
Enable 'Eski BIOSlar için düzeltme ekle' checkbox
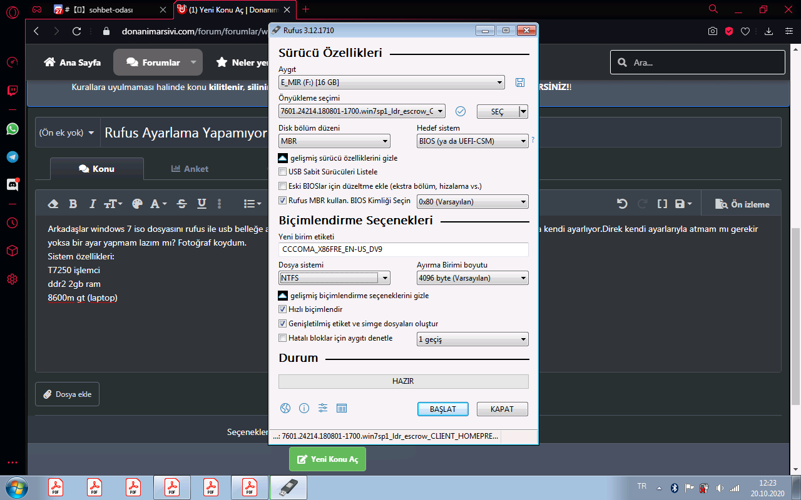click(282, 186)
